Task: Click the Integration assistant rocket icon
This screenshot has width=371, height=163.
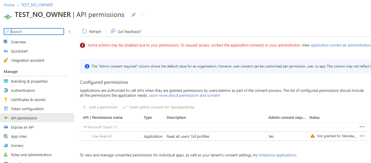Action: (x=6, y=60)
